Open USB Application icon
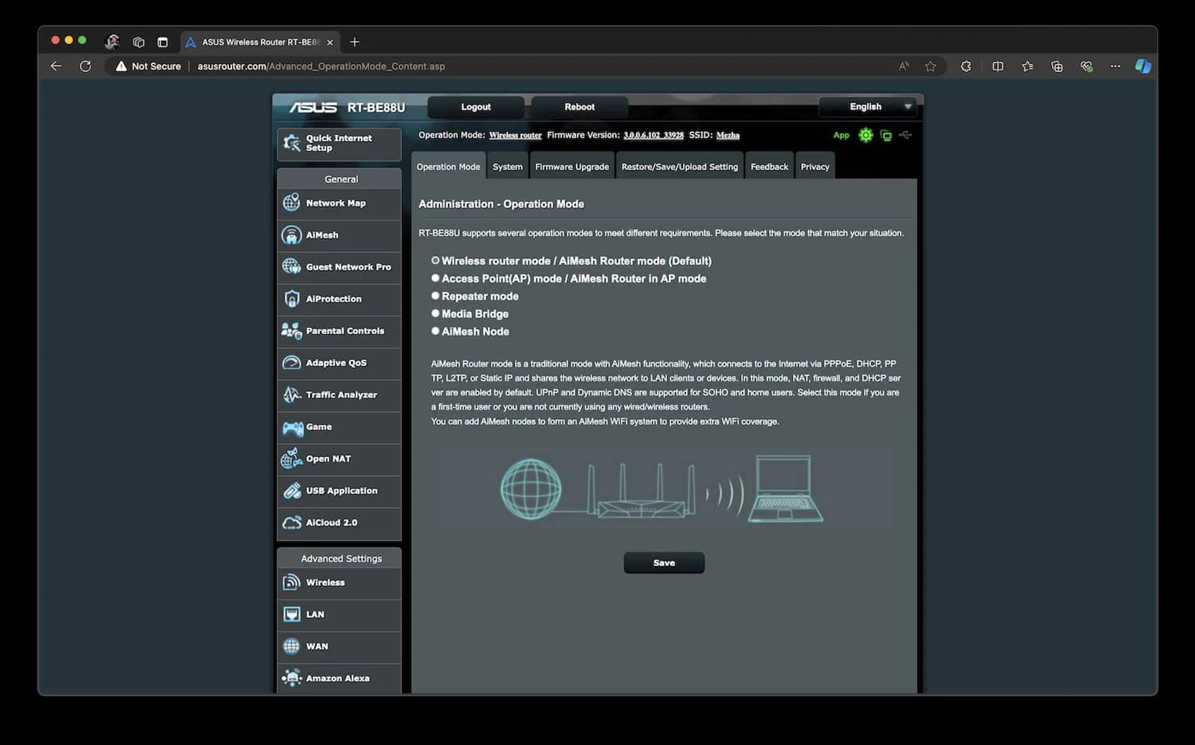 tap(291, 490)
